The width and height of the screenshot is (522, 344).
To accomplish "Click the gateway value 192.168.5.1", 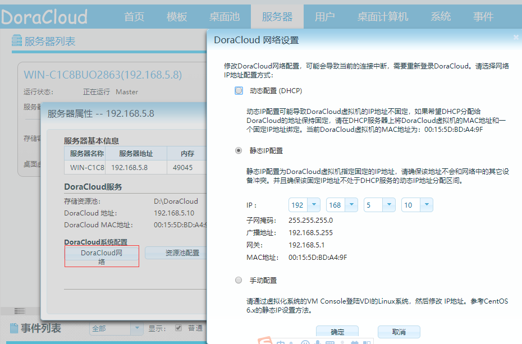I will click(306, 245).
